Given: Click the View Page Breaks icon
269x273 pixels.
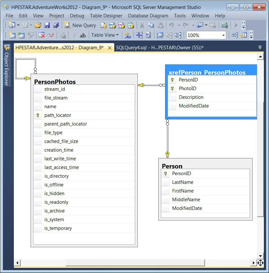Looking at the screenshot, I should coord(139,35).
